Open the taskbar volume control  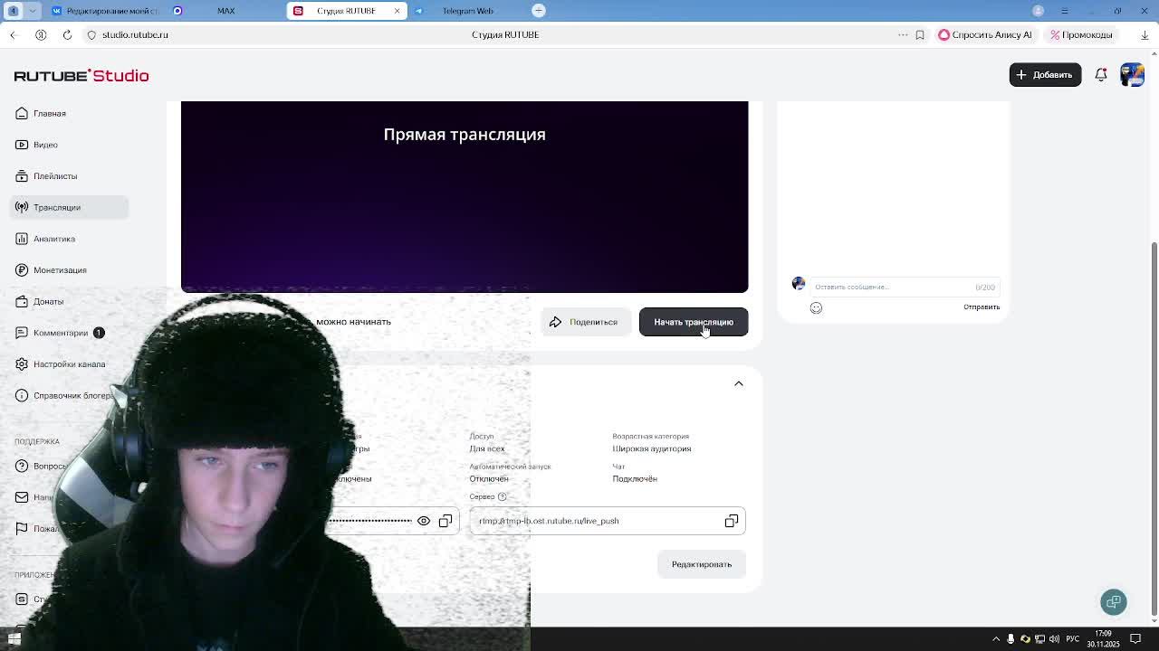(x=1054, y=639)
